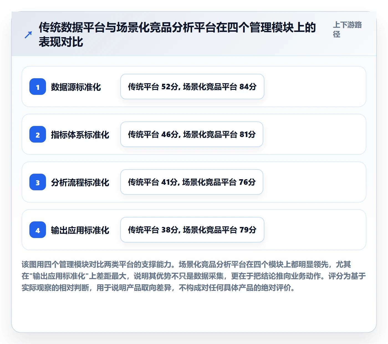Click the number 1 badge for 数据源标准化
This screenshot has width=388, height=344.
coord(38,87)
